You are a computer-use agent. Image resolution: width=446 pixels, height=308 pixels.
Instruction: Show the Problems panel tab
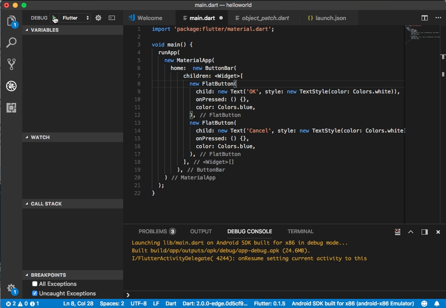(x=157, y=232)
